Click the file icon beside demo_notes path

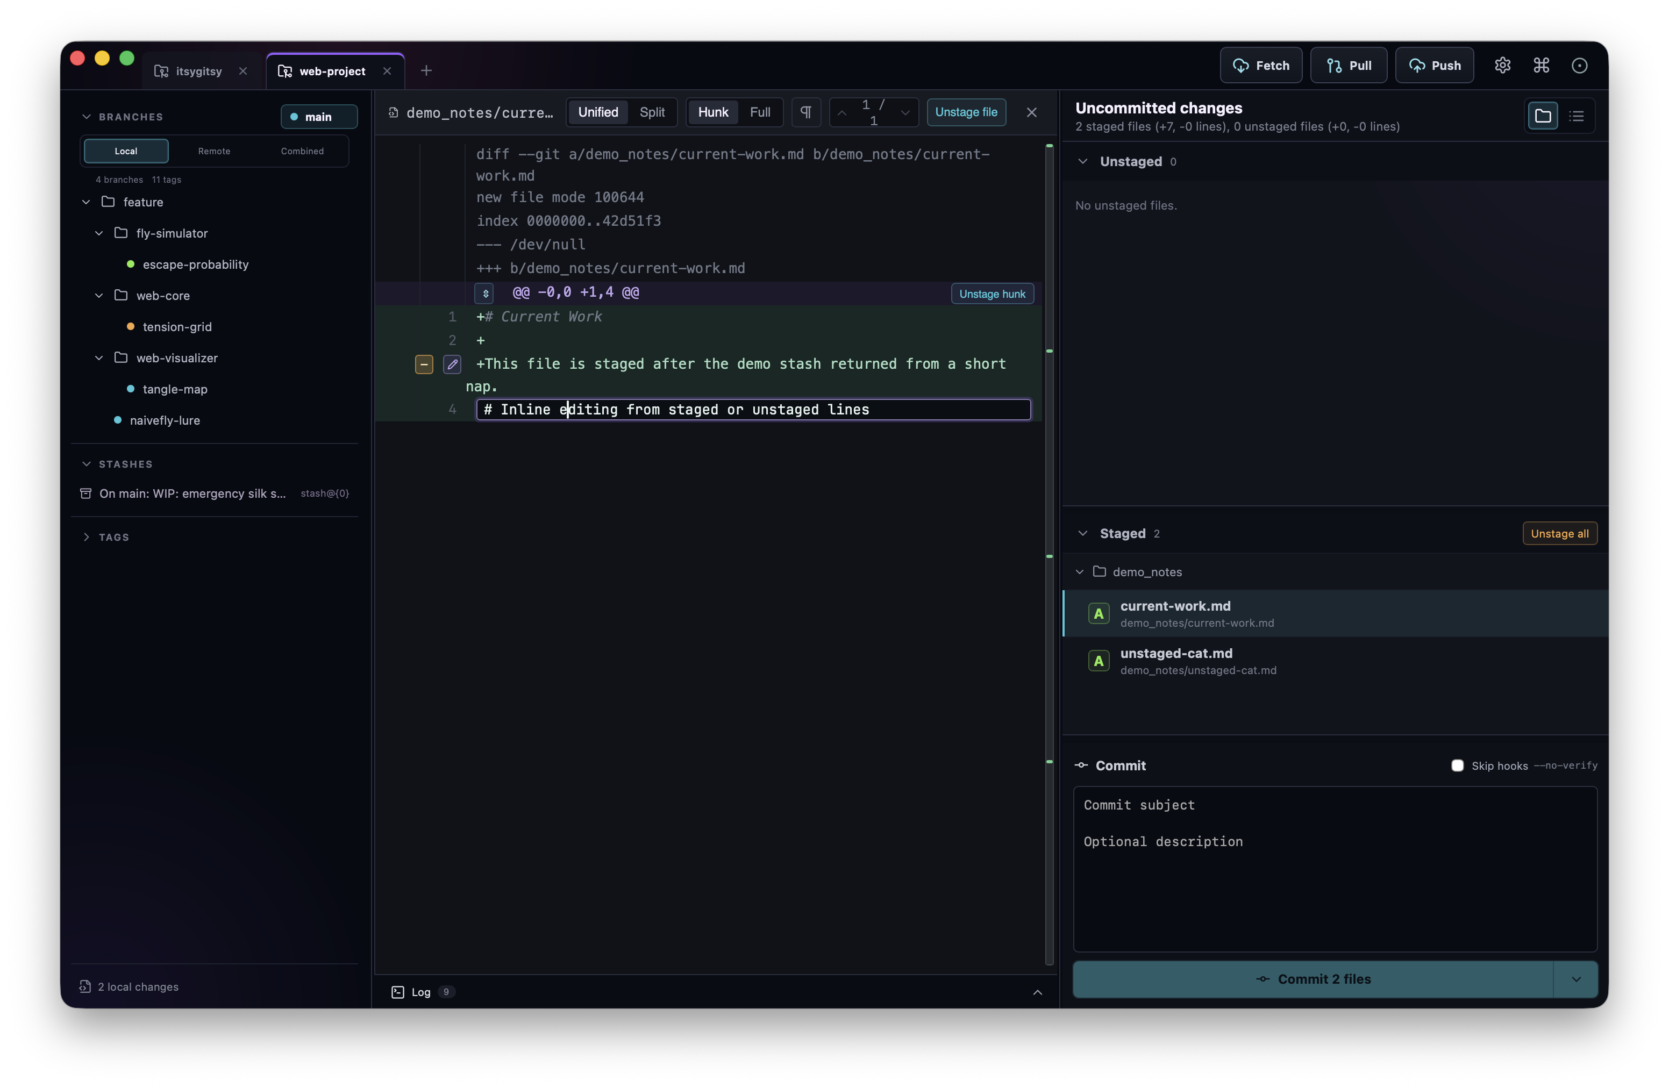pyautogui.click(x=394, y=112)
